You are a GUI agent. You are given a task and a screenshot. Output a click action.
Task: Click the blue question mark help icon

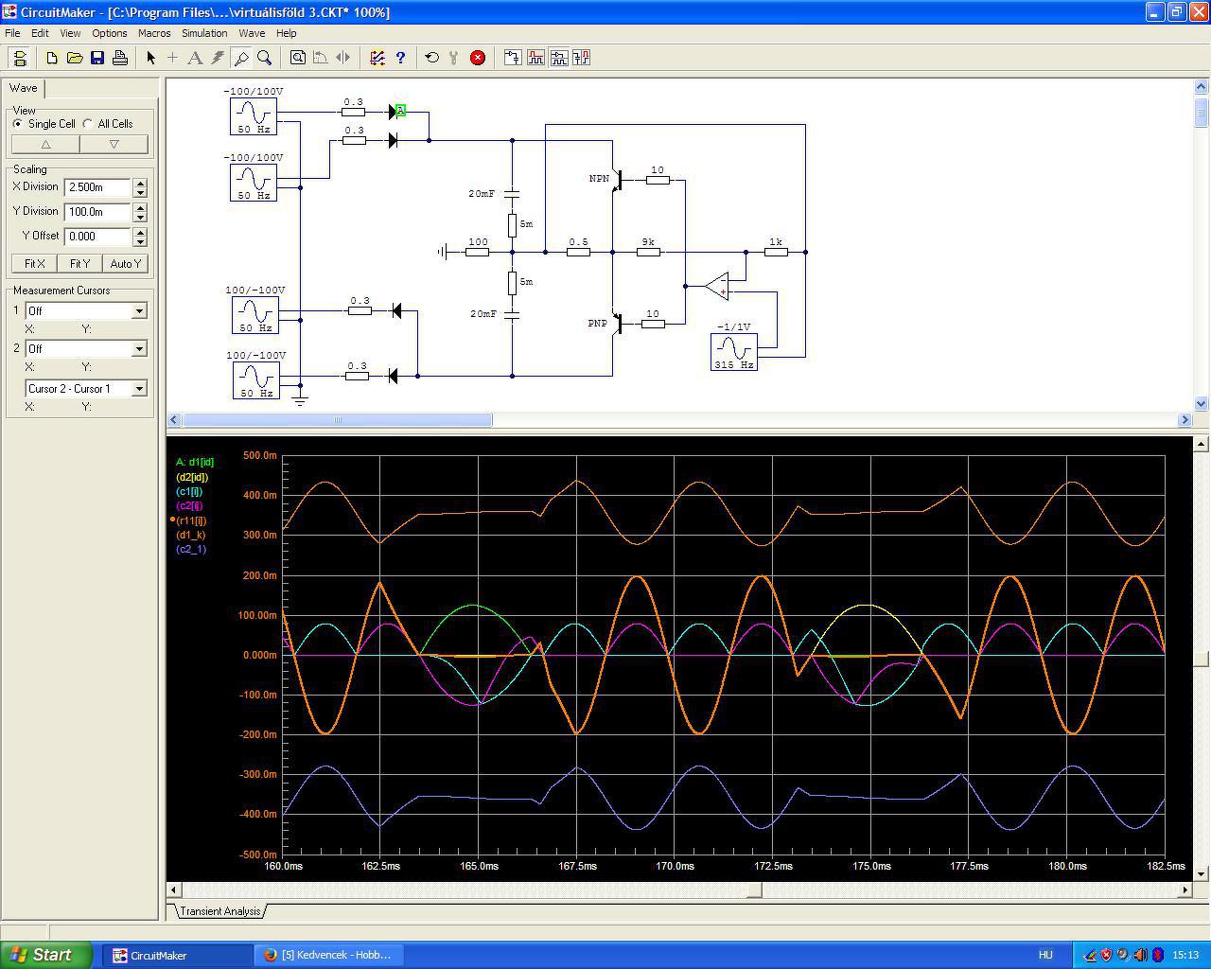pos(400,58)
